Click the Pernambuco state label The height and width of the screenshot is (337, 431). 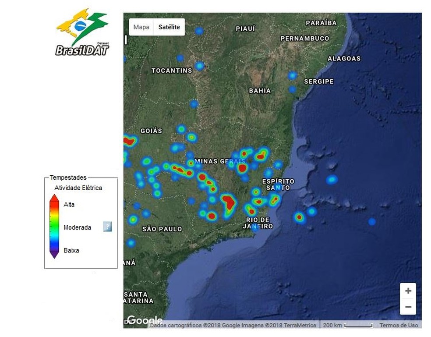tap(305, 39)
